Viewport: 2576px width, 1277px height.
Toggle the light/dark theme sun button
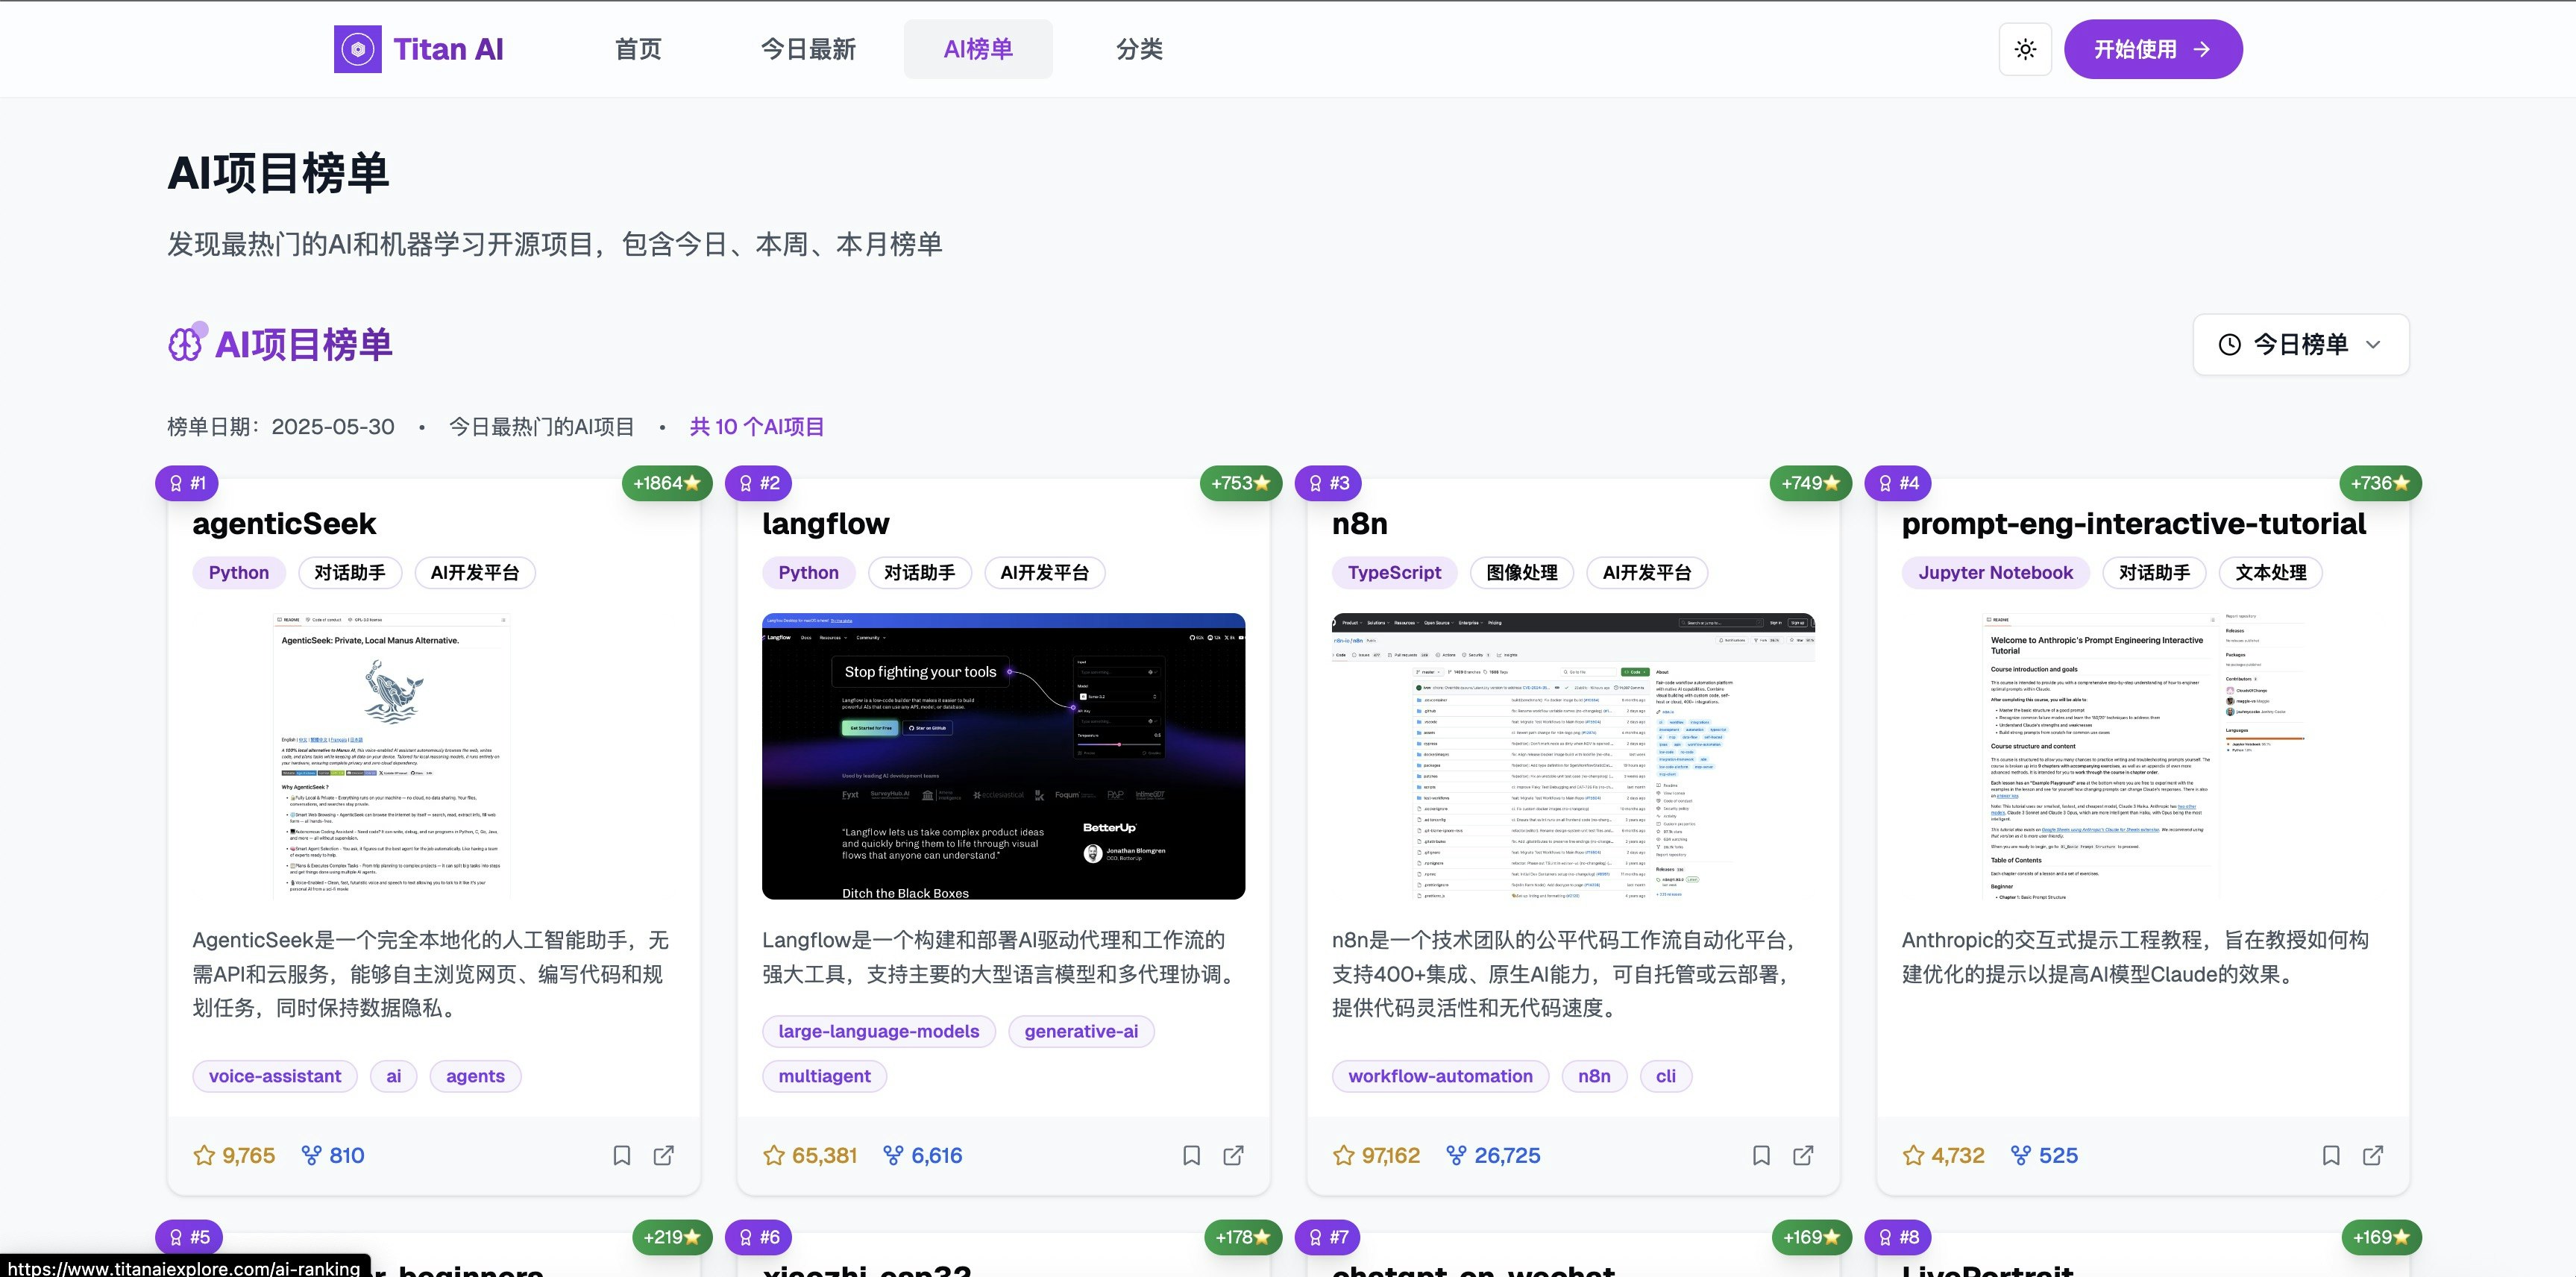[2024, 49]
